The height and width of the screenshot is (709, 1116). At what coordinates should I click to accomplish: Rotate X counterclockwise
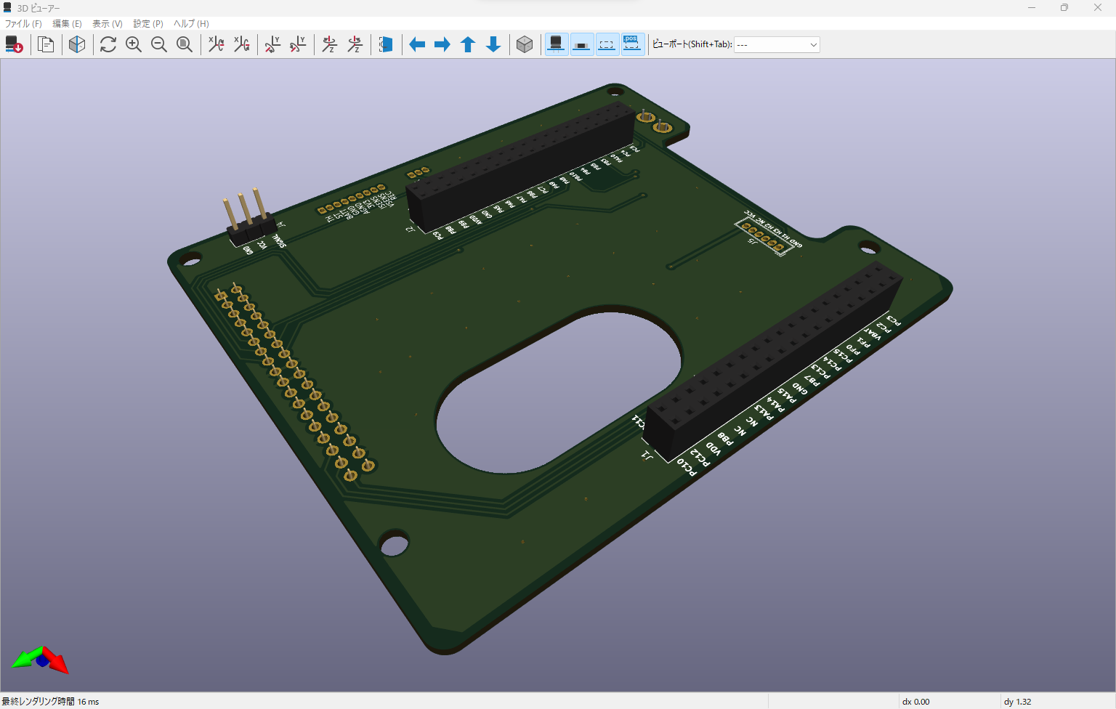(x=241, y=44)
